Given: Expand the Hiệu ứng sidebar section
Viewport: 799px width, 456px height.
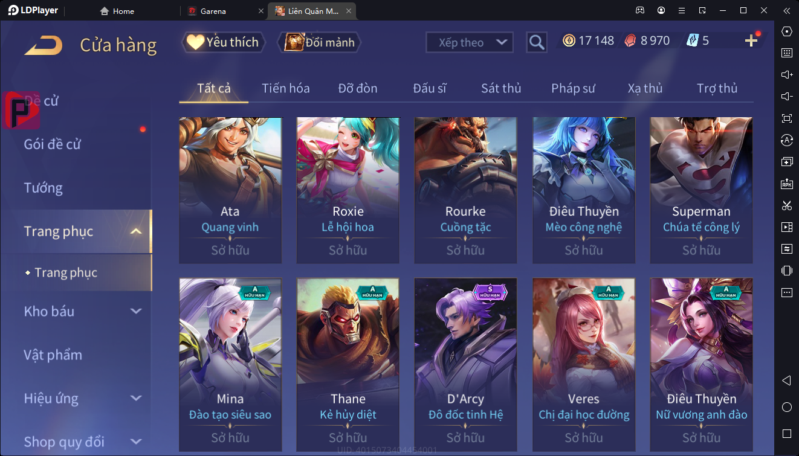Looking at the screenshot, I should pyautogui.click(x=137, y=398).
